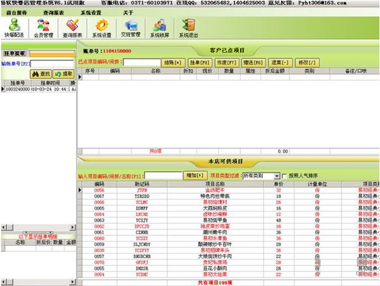Screen dimensions: 380x286
Task: Click the 备注/口味 column header
Action: [x=355, y=71]
